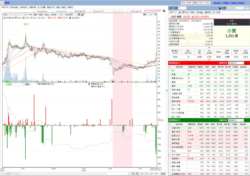Screen dimensions: 250x176
Task: Click scroll-down arrow of buy table scrollbar
Action: (249, 117)
